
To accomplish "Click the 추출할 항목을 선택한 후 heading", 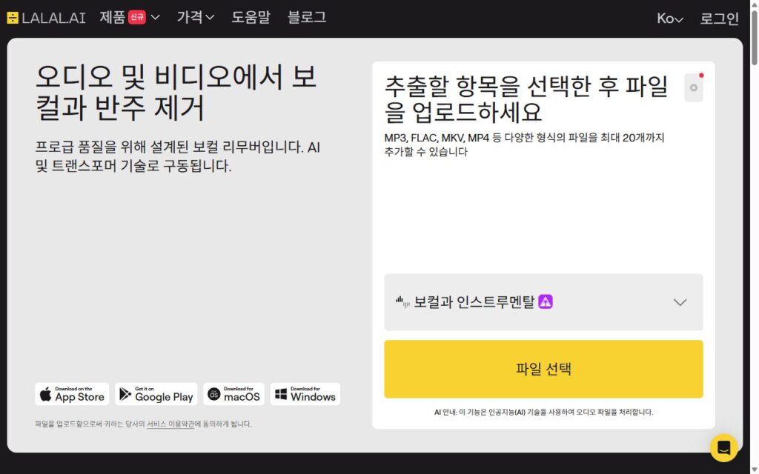I will point(526,99).
